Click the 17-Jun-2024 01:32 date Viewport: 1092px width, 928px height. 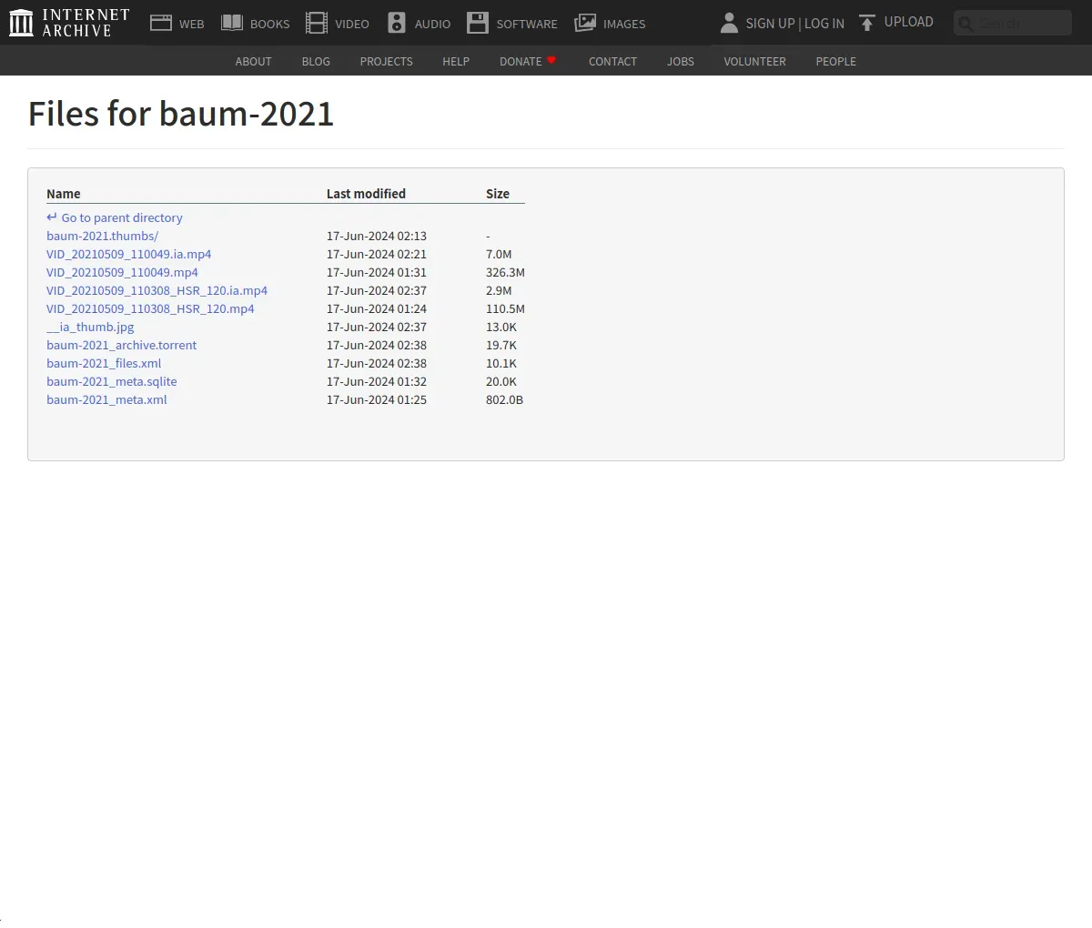[377, 382]
